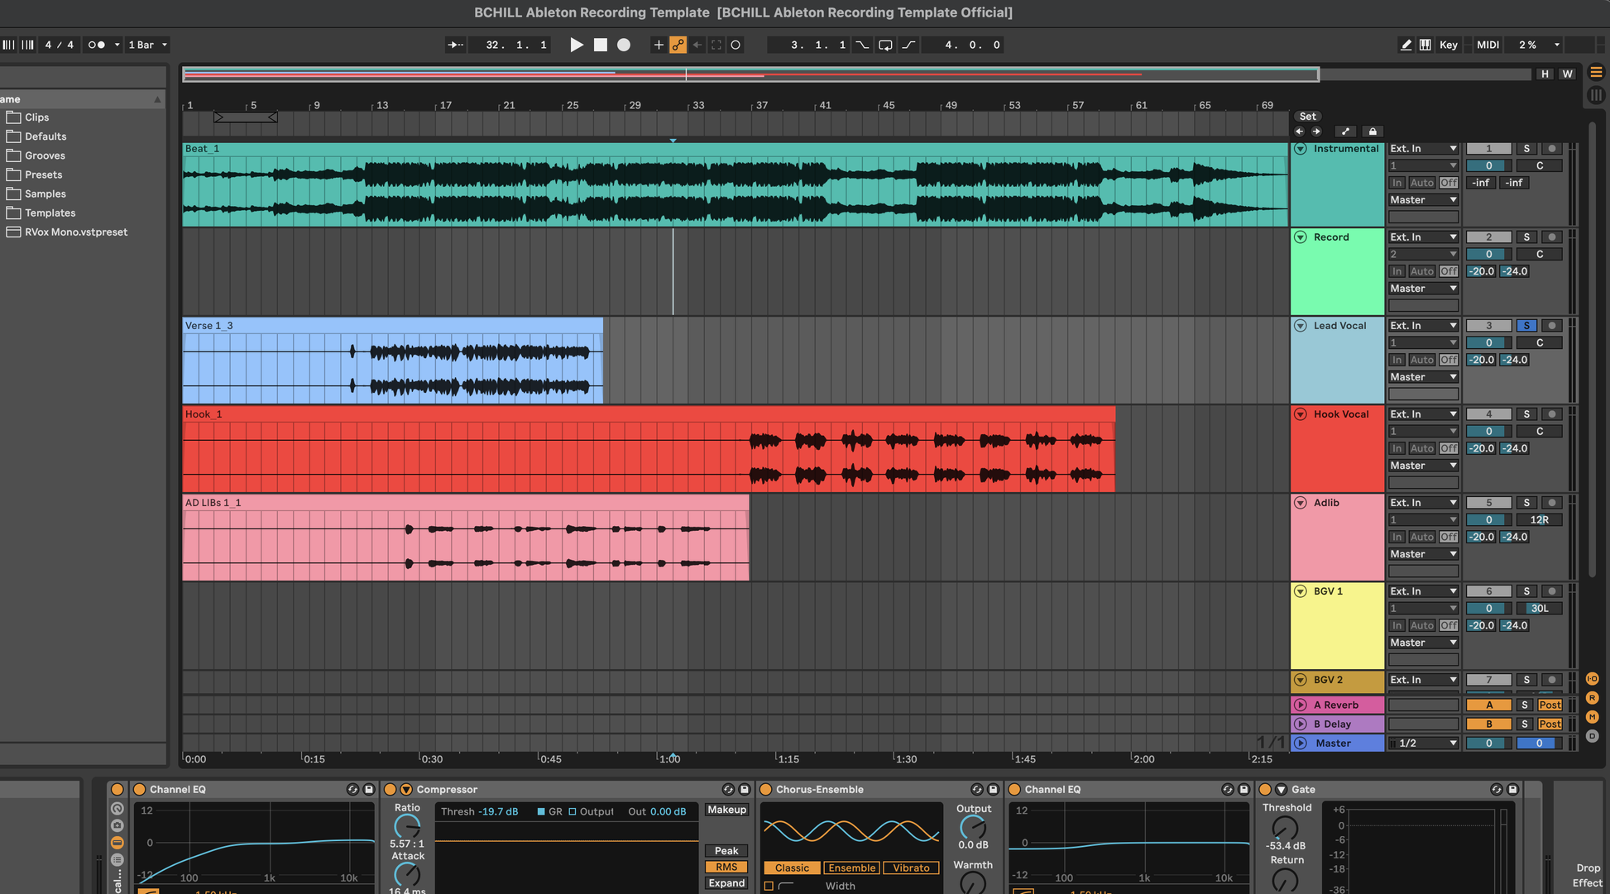This screenshot has height=894, width=1610.
Task: Arm the Record track for recording
Action: point(1551,237)
